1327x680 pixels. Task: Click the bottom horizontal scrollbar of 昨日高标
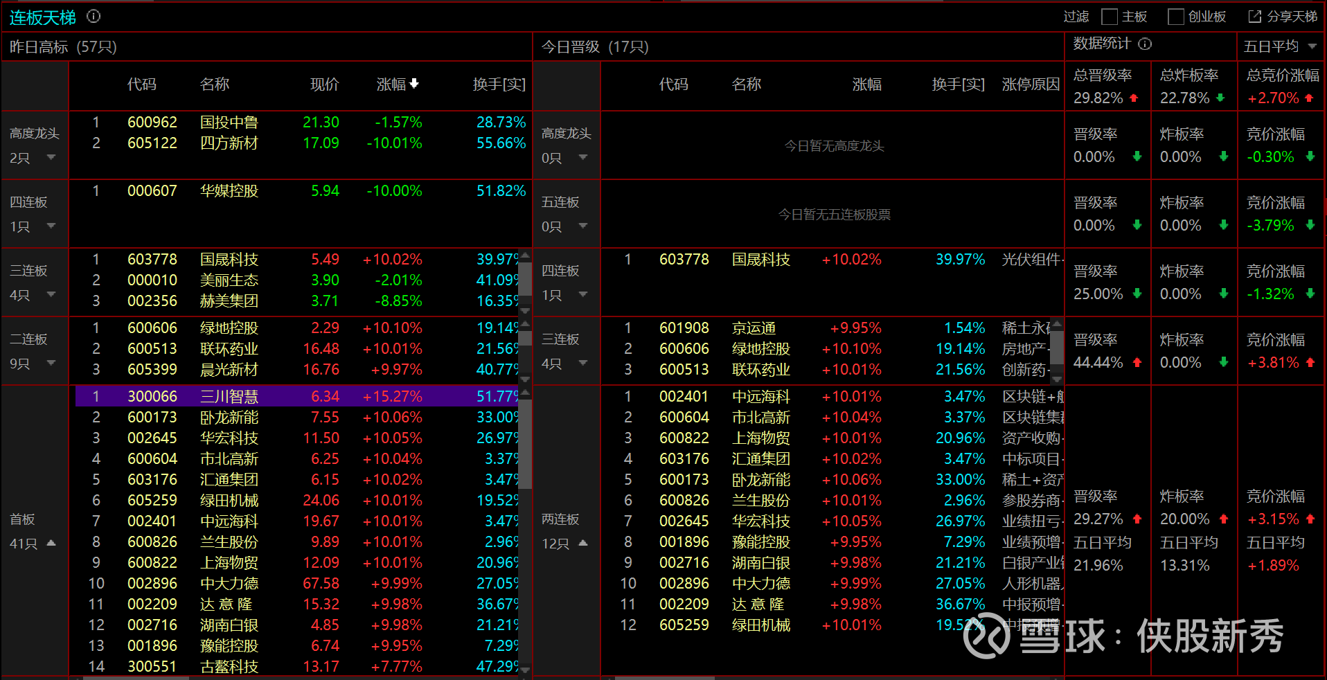click(x=136, y=678)
